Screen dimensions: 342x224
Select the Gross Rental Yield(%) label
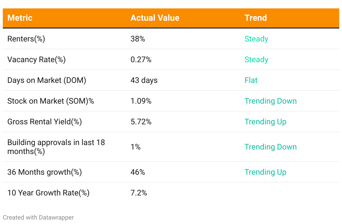(45, 122)
